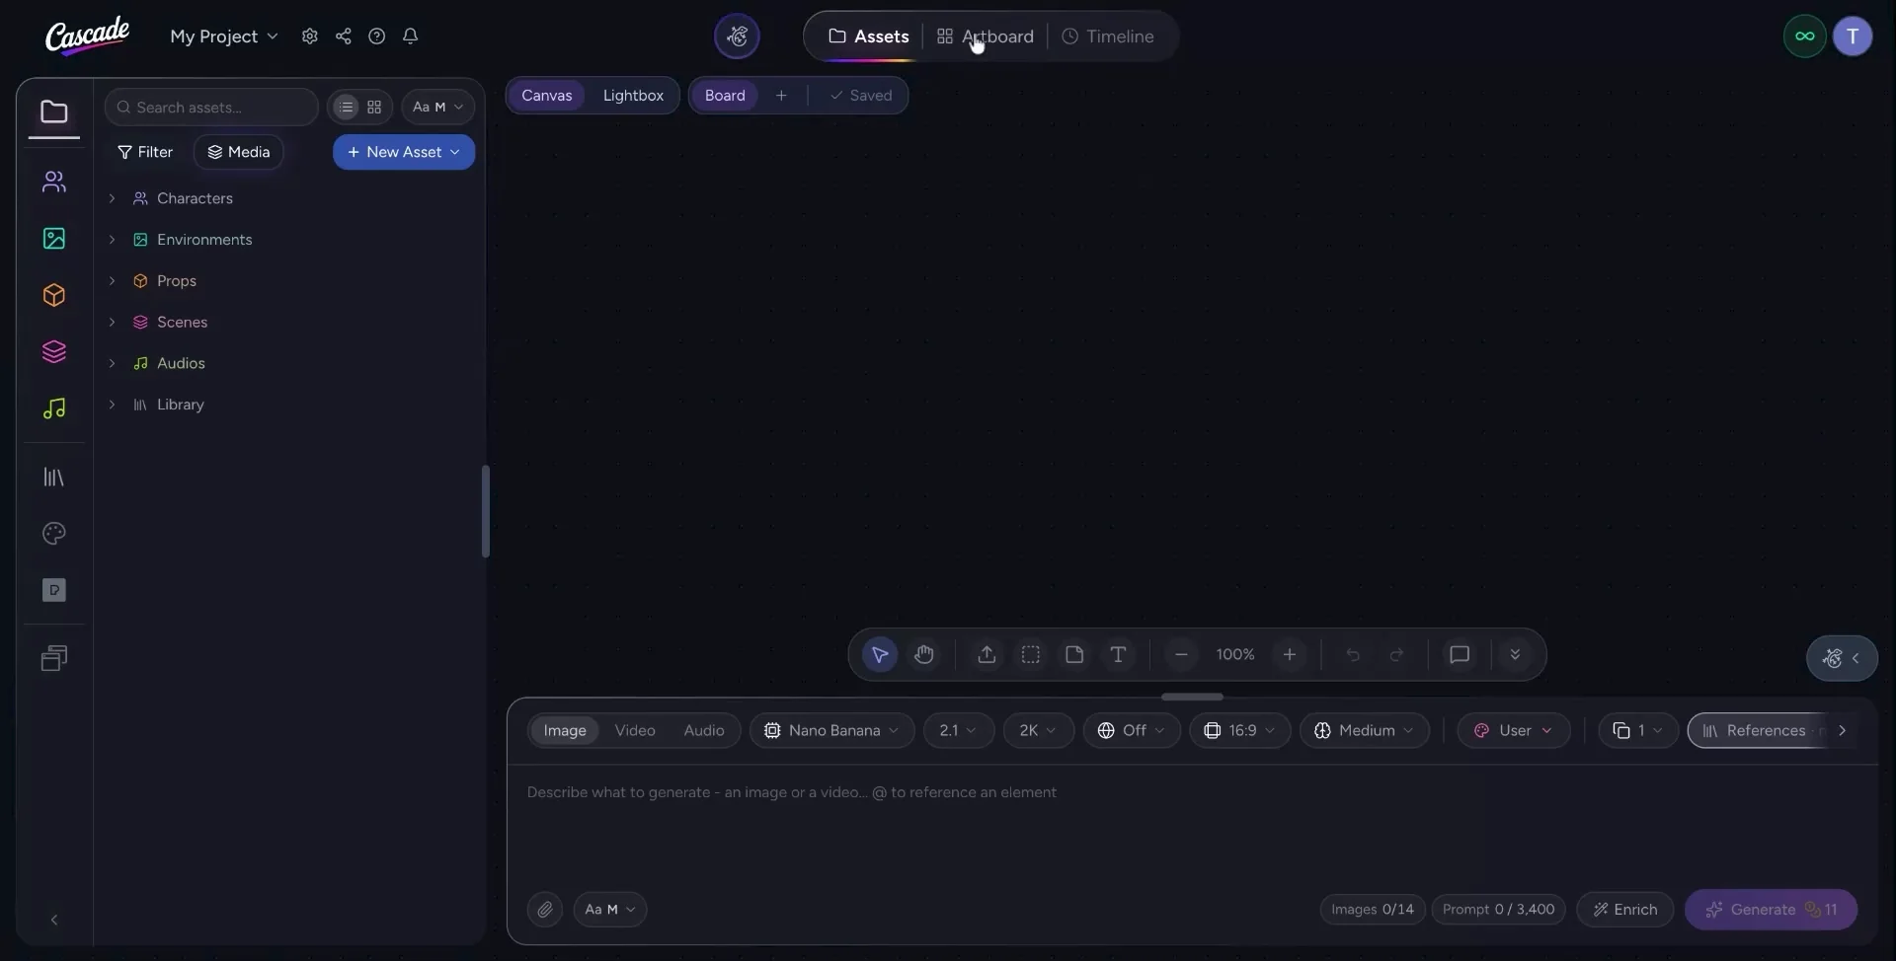The width and height of the screenshot is (1896, 961).
Task: Open the Audios music note sidebar icon
Action: pos(54,408)
